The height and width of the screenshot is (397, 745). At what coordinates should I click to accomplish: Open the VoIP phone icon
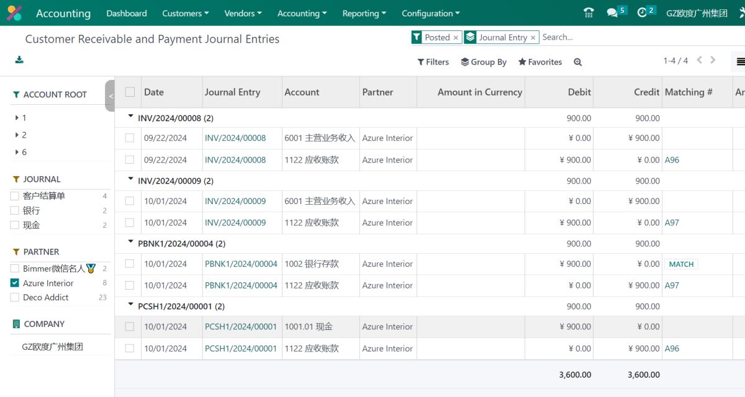tap(589, 13)
